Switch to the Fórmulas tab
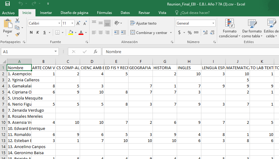The width and height of the screenshot is (279, 159). (x=104, y=13)
